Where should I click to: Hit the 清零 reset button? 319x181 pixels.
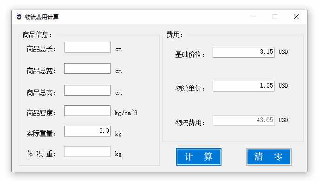[268, 157]
